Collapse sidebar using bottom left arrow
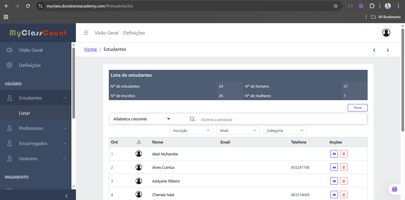Image resolution: width=405 pixels, height=200 pixels. tap(66, 196)
